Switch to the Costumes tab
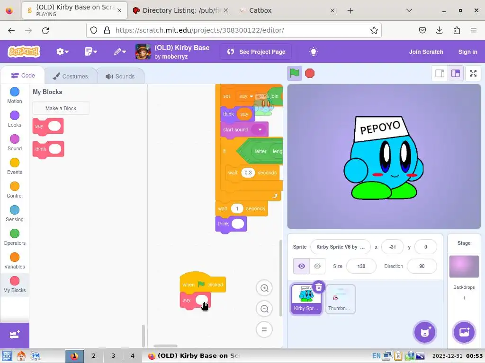This screenshot has height=363, width=485. [71, 76]
